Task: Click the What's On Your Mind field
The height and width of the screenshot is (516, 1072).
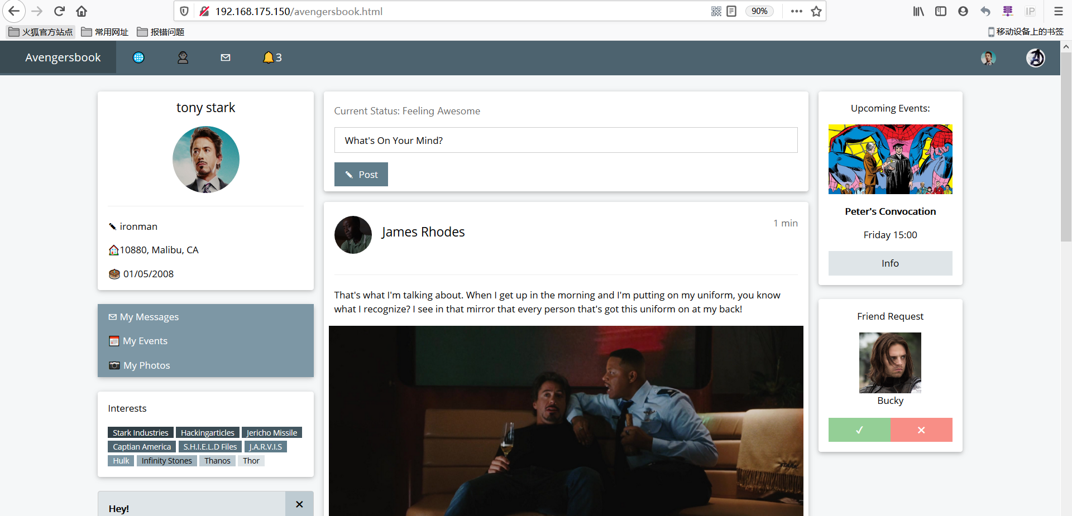Action: pyautogui.click(x=566, y=140)
